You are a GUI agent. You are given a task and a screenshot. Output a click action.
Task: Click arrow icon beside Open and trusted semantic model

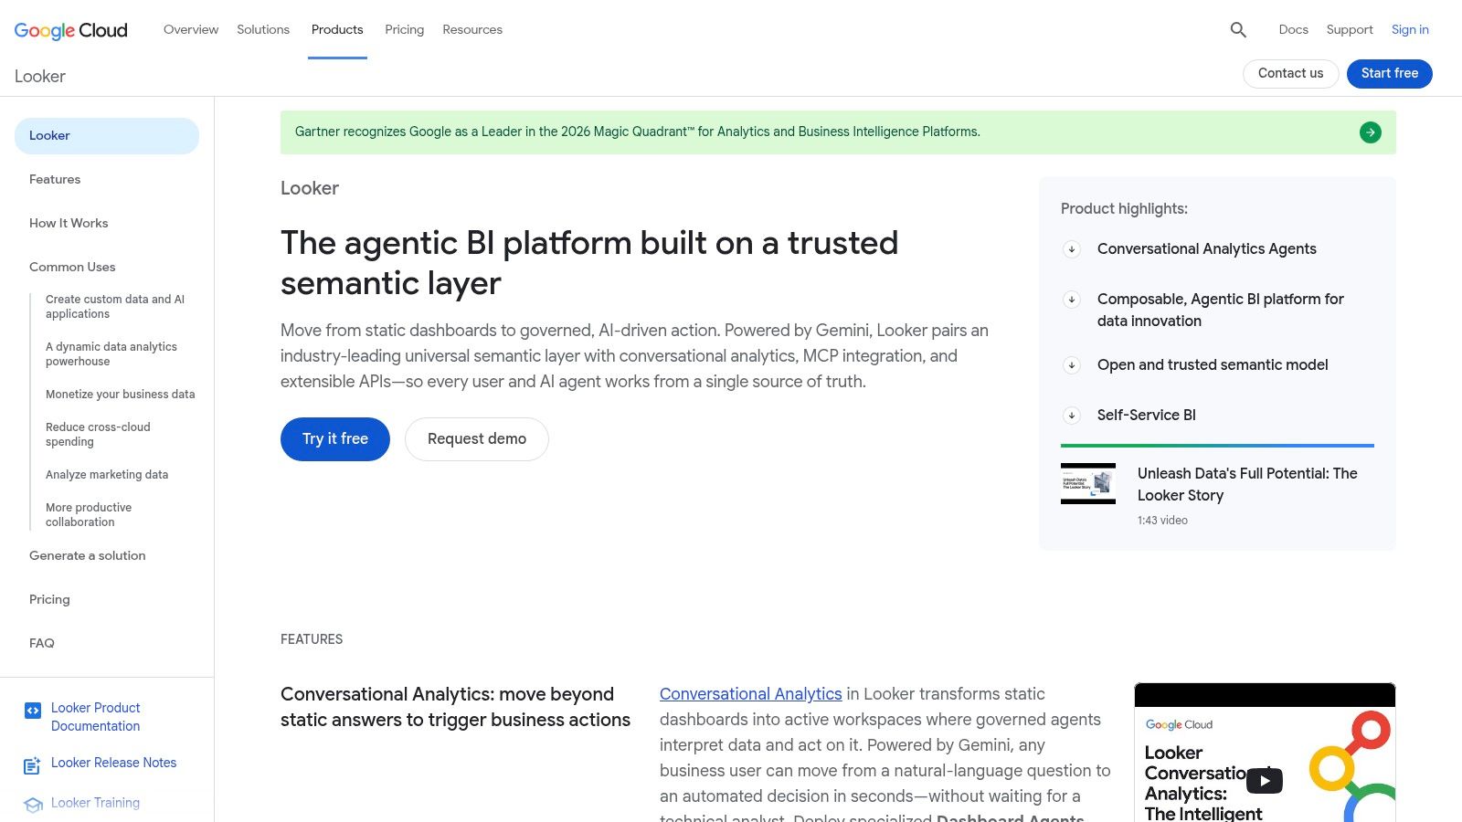coord(1072,365)
